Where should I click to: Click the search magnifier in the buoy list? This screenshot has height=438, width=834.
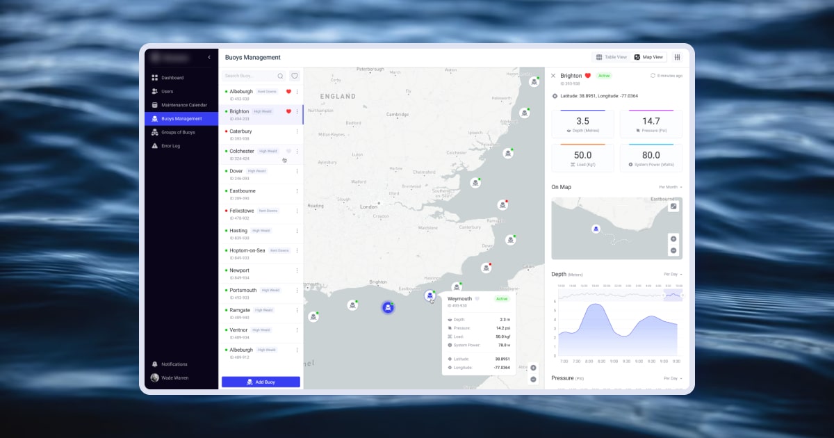281,75
